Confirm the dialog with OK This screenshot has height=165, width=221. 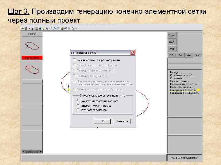click(102, 121)
